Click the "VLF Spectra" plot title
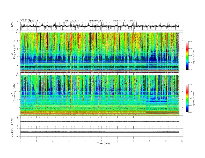205x158 pixels. (29, 20)
